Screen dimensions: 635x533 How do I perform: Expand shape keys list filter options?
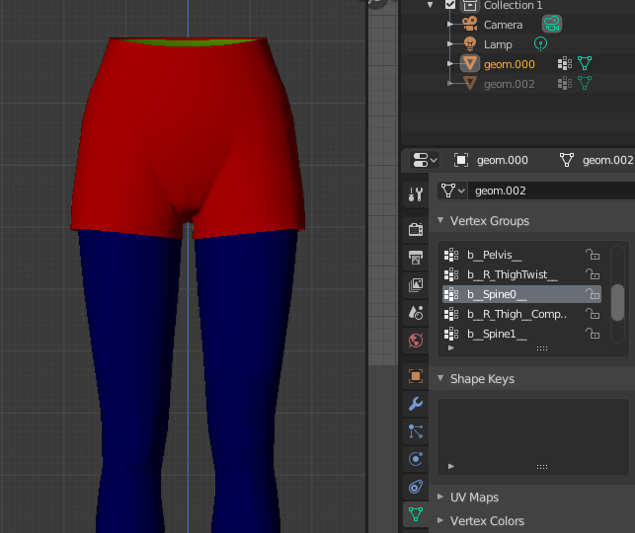pyautogui.click(x=451, y=466)
